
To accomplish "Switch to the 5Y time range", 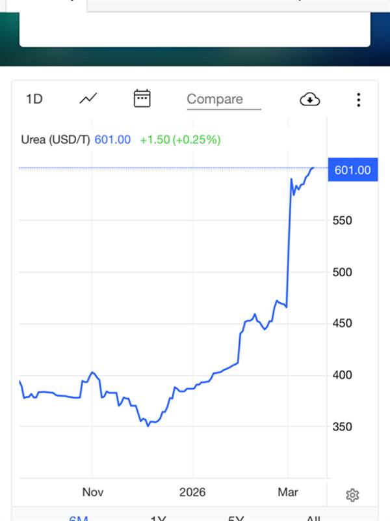I will 236,518.
